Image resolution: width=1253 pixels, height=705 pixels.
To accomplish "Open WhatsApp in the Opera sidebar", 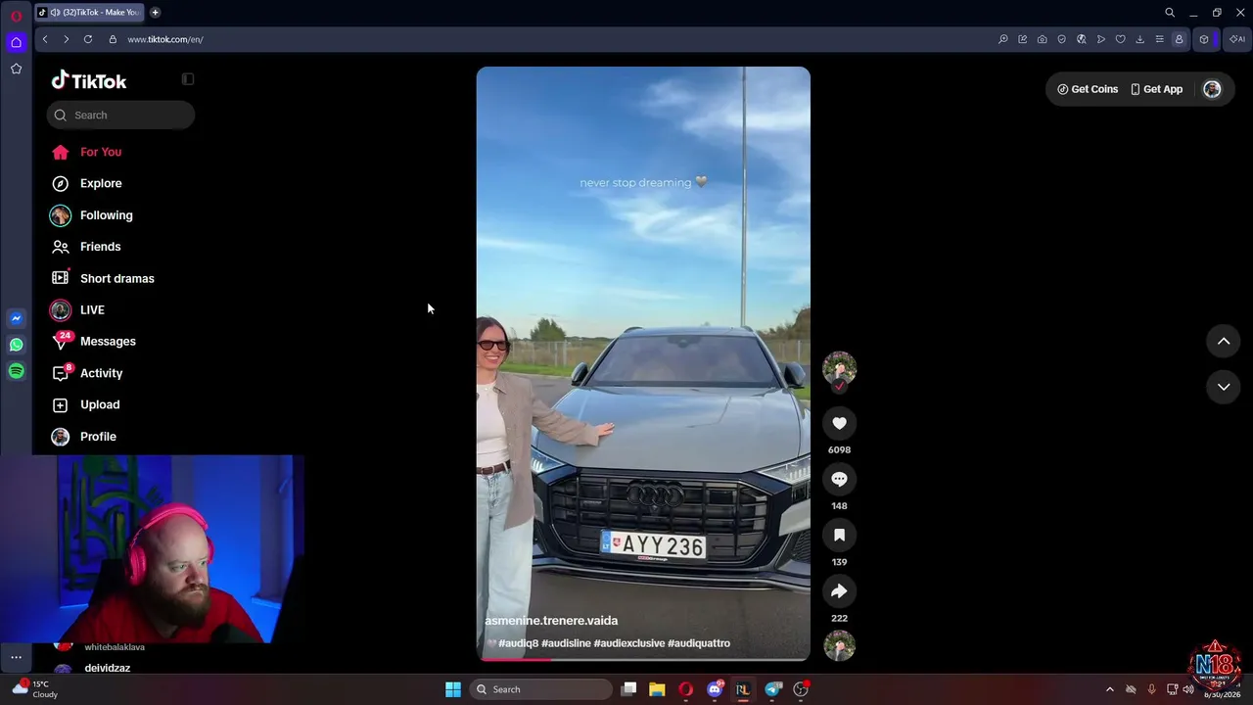I will (x=16, y=345).
